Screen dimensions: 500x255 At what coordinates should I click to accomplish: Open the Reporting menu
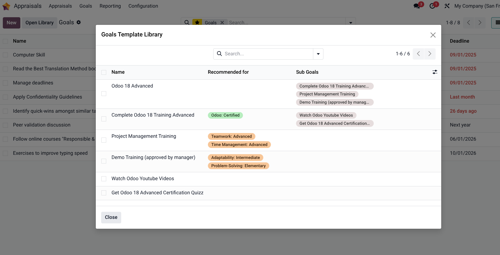(x=110, y=6)
